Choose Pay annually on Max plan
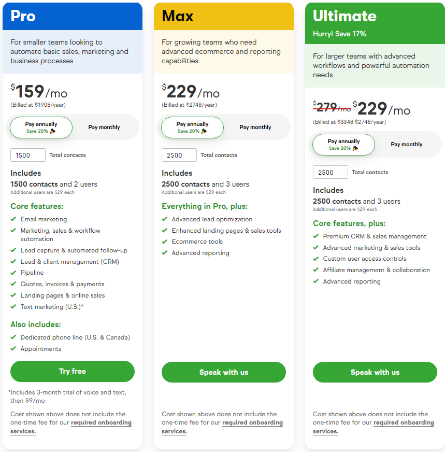Viewport: 445px width, 452px height. [x=193, y=128]
